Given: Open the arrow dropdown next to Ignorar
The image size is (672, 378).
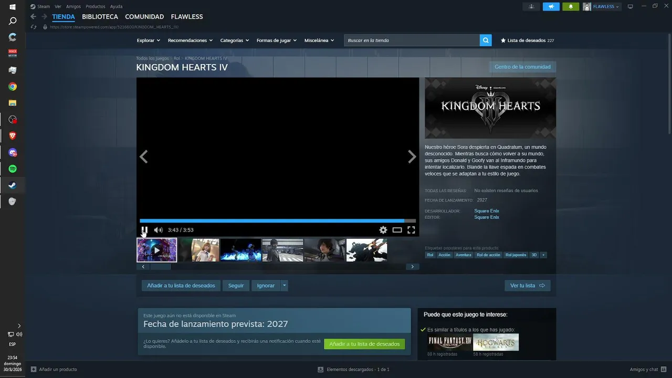Looking at the screenshot, I should (284, 286).
